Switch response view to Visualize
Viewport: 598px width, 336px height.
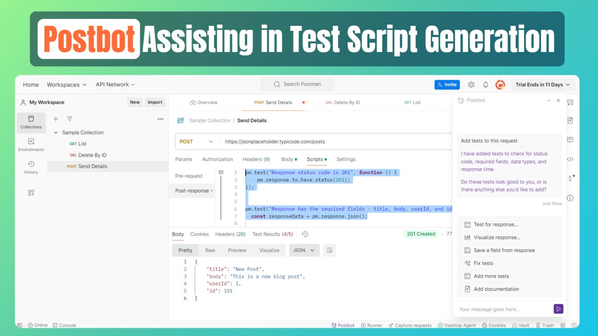coord(269,250)
